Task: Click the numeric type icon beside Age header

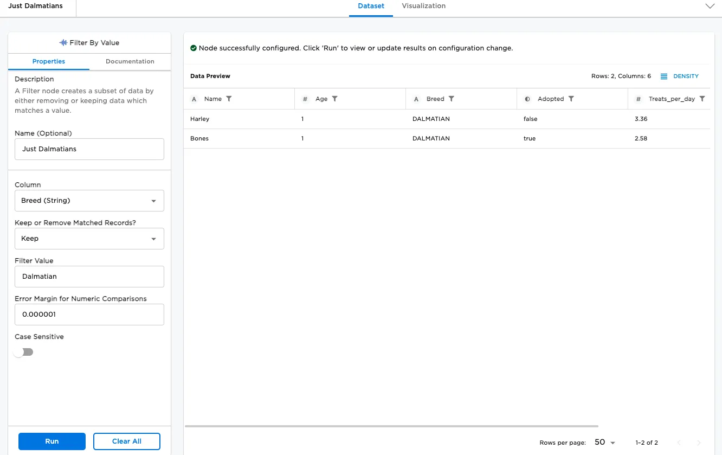Action: click(304, 99)
